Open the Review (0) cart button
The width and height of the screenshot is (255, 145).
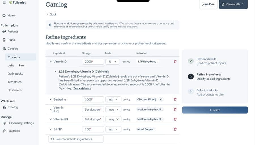pos(233,4)
